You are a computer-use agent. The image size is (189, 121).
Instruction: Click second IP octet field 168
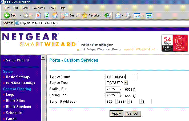click(x=123, y=102)
